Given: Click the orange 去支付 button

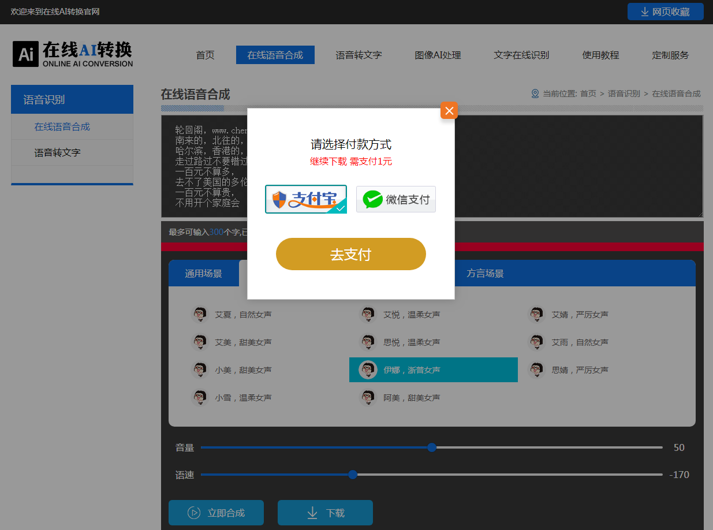Looking at the screenshot, I should click(350, 254).
